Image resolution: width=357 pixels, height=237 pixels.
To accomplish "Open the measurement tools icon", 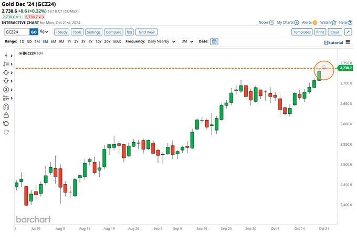I will tap(6, 98).
